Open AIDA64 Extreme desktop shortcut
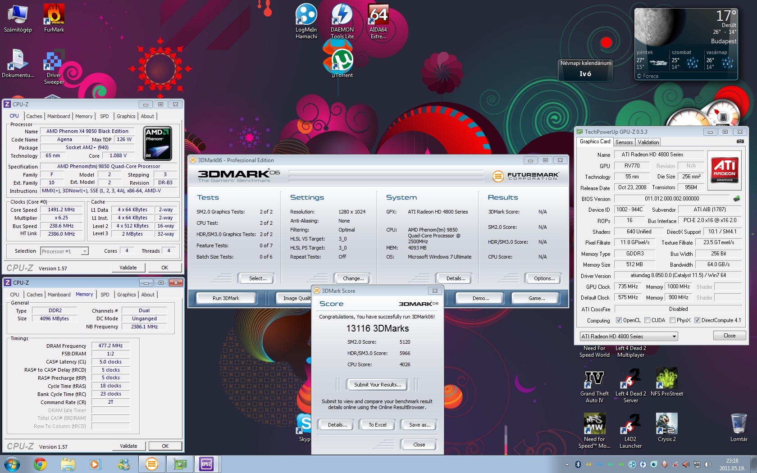Viewport: 757px width, 473px height. [x=378, y=21]
